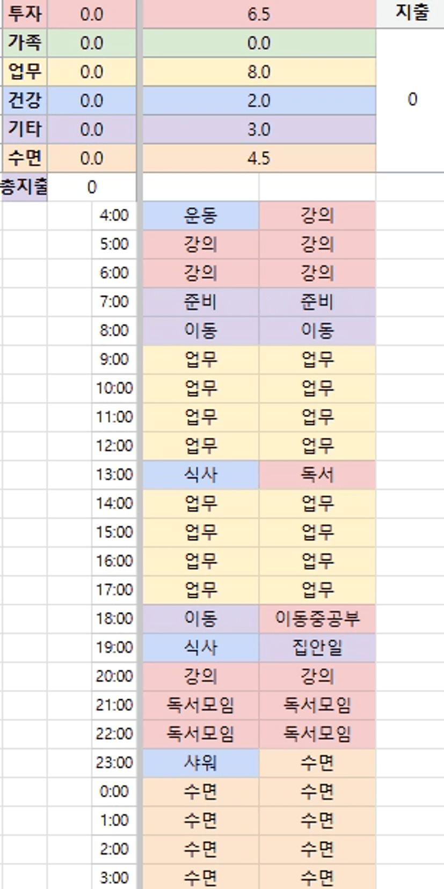Click the 샤워 cell at 23:00
444x889 pixels.
(200, 762)
